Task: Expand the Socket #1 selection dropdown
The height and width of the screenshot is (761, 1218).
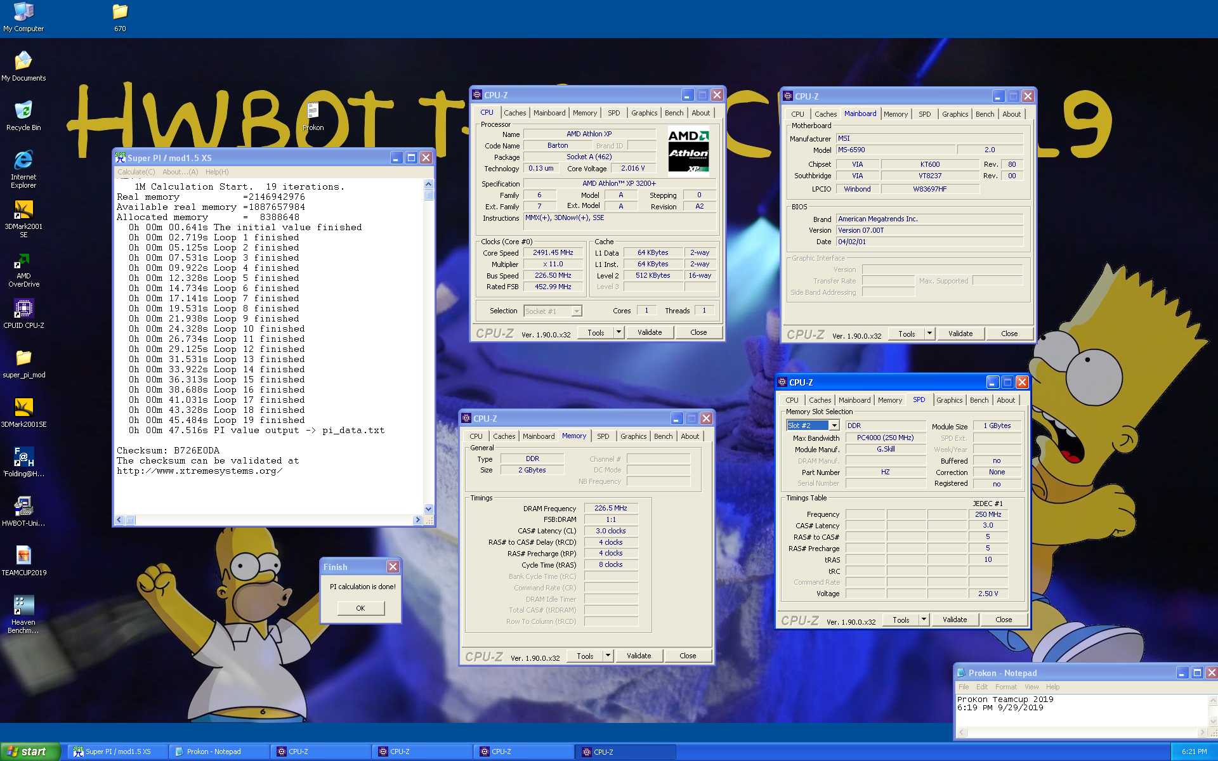Action: [576, 311]
